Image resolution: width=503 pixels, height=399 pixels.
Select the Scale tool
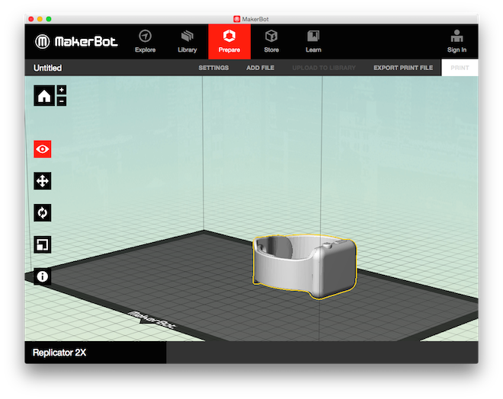pyautogui.click(x=43, y=244)
